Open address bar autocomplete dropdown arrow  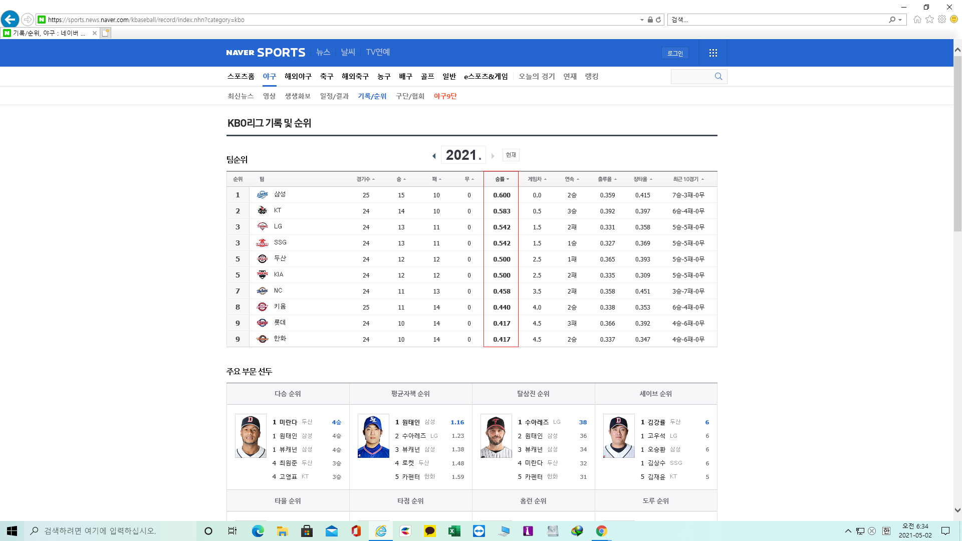coord(642,20)
